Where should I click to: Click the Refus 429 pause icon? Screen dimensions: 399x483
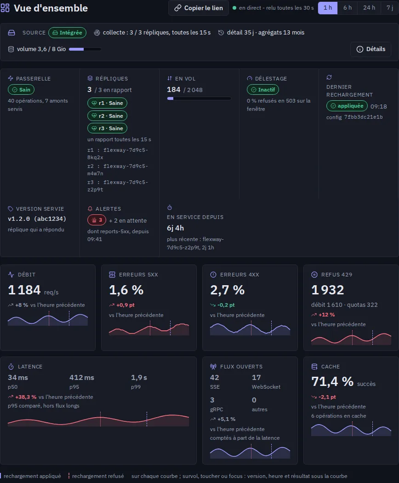pos(314,275)
